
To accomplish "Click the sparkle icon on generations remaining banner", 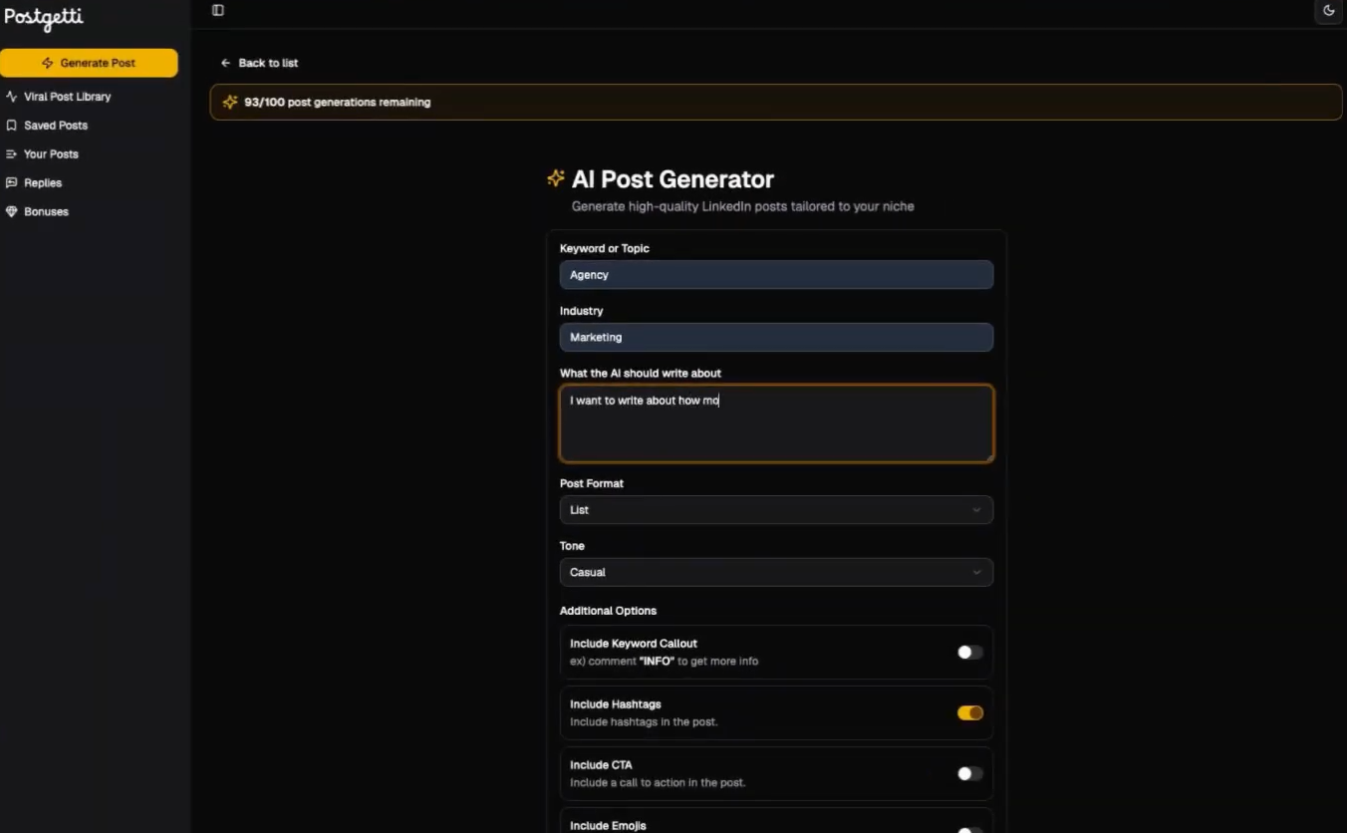I will [229, 101].
